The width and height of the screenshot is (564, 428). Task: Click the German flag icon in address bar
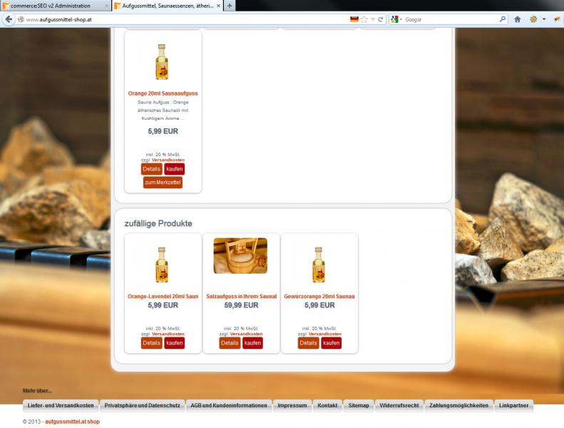354,19
